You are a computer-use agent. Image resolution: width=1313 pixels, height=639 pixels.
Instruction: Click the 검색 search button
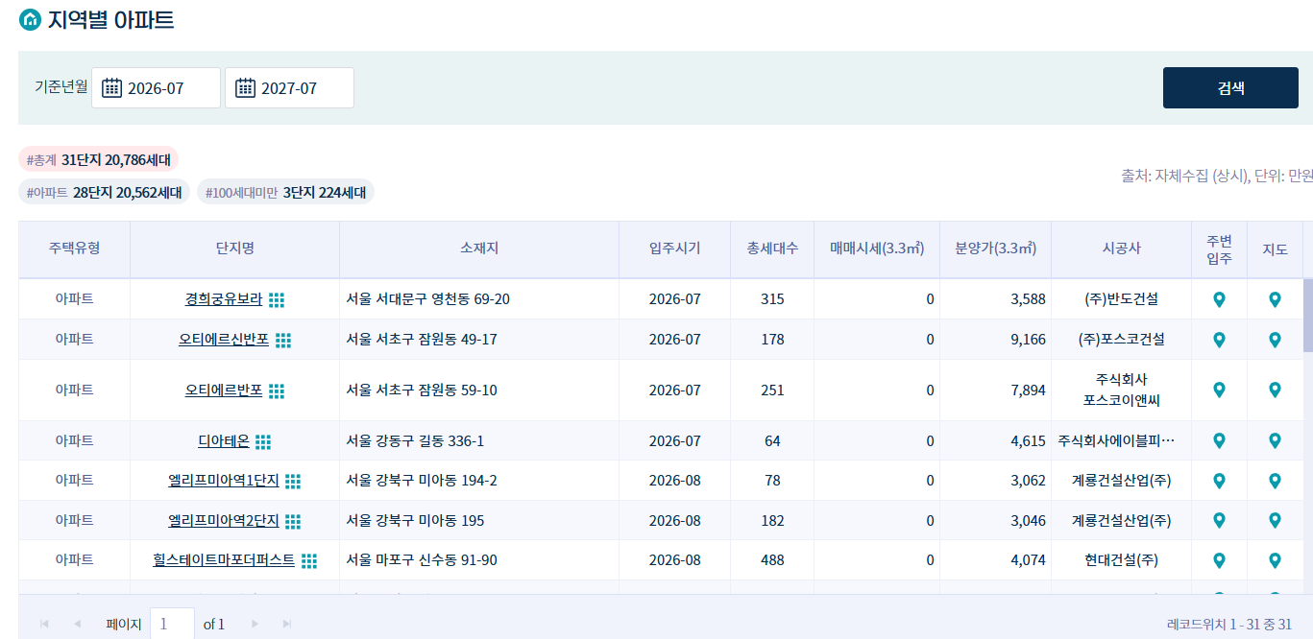pos(1230,87)
